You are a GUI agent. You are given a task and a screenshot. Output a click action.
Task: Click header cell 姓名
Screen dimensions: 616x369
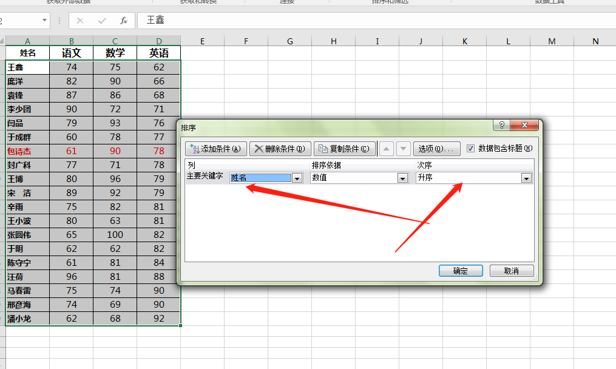[x=27, y=53]
